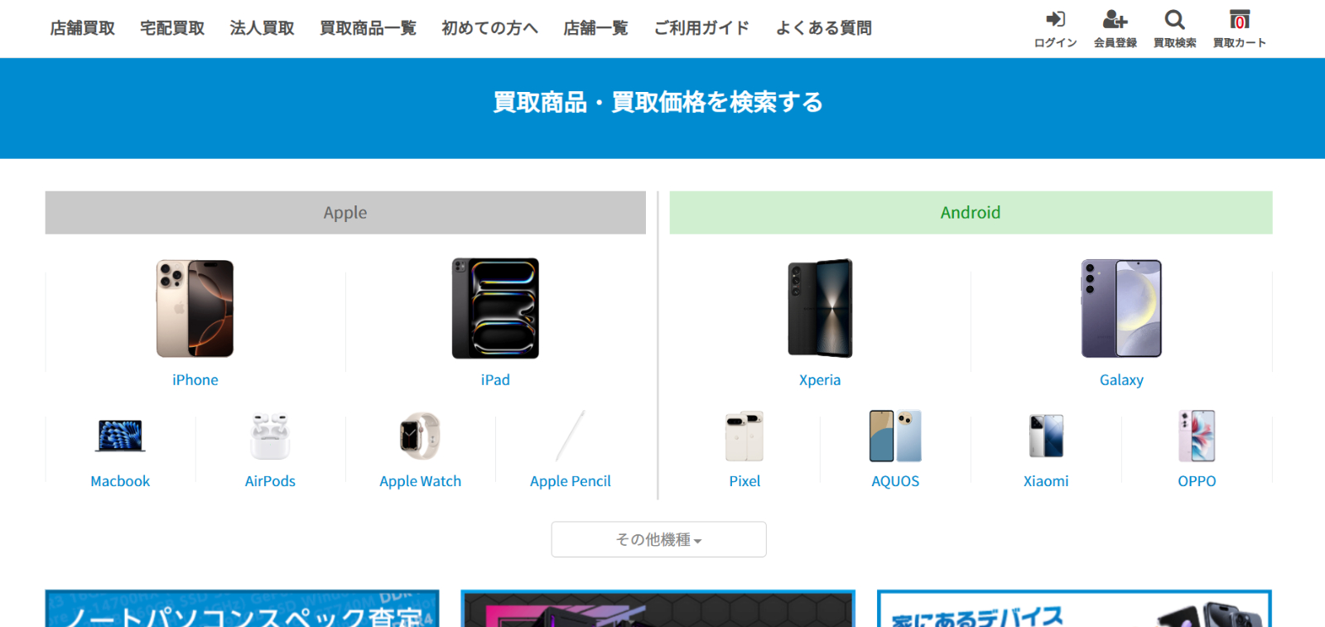Open the 買取商品一覧 menu item
1325x627 pixels.
(x=368, y=28)
